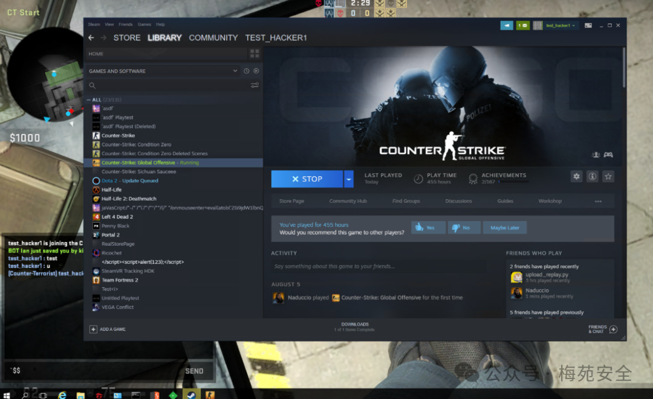Open advanced filter settings icon in search bar
The image size is (653, 399).
pyautogui.click(x=255, y=85)
